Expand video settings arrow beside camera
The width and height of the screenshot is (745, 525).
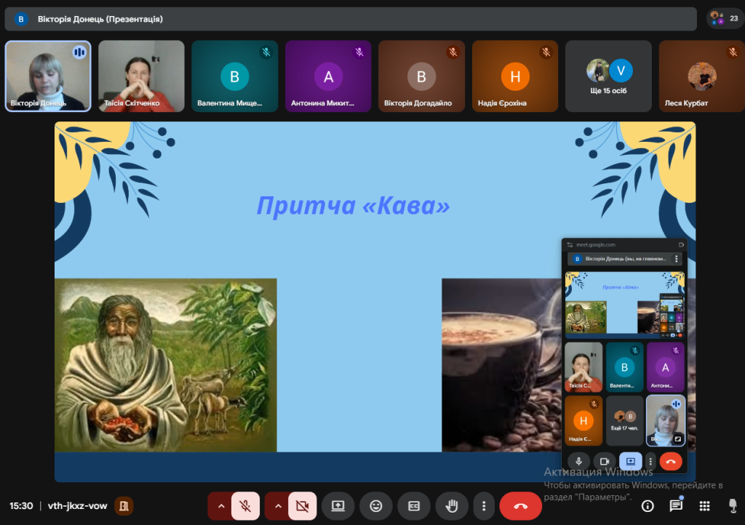click(x=276, y=506)
